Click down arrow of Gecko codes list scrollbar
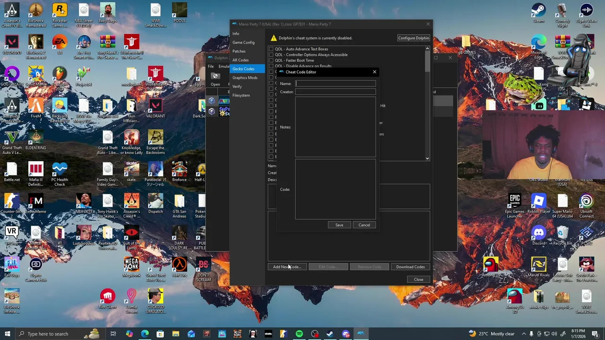 tap(427, 158)
